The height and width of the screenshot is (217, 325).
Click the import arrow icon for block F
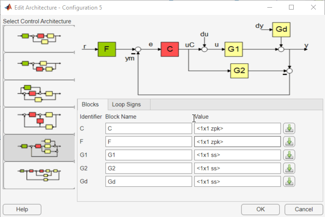(289, 142)
